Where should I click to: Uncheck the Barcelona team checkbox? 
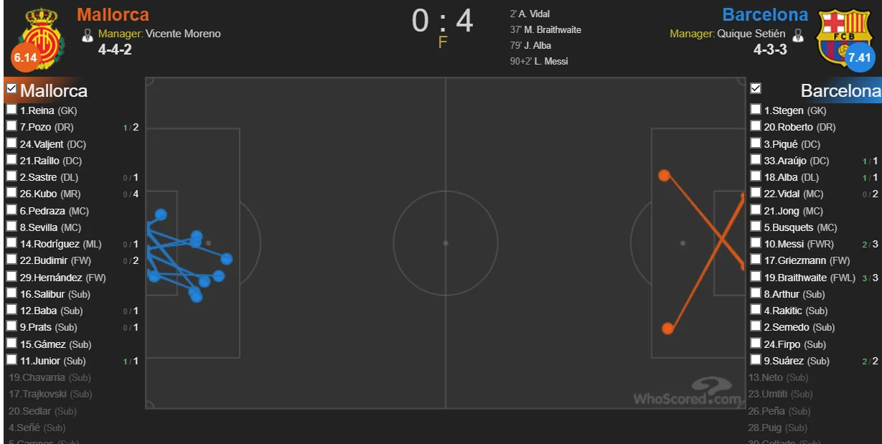[756, 89]
